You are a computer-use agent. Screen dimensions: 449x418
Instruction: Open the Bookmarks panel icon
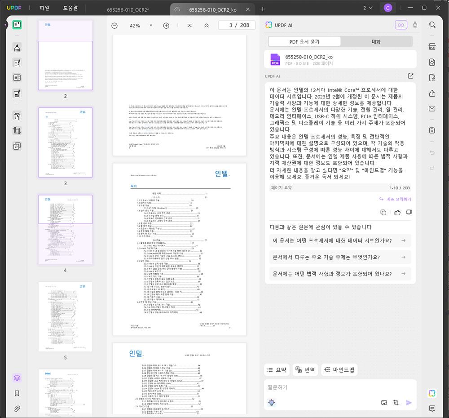coord(17,393)
